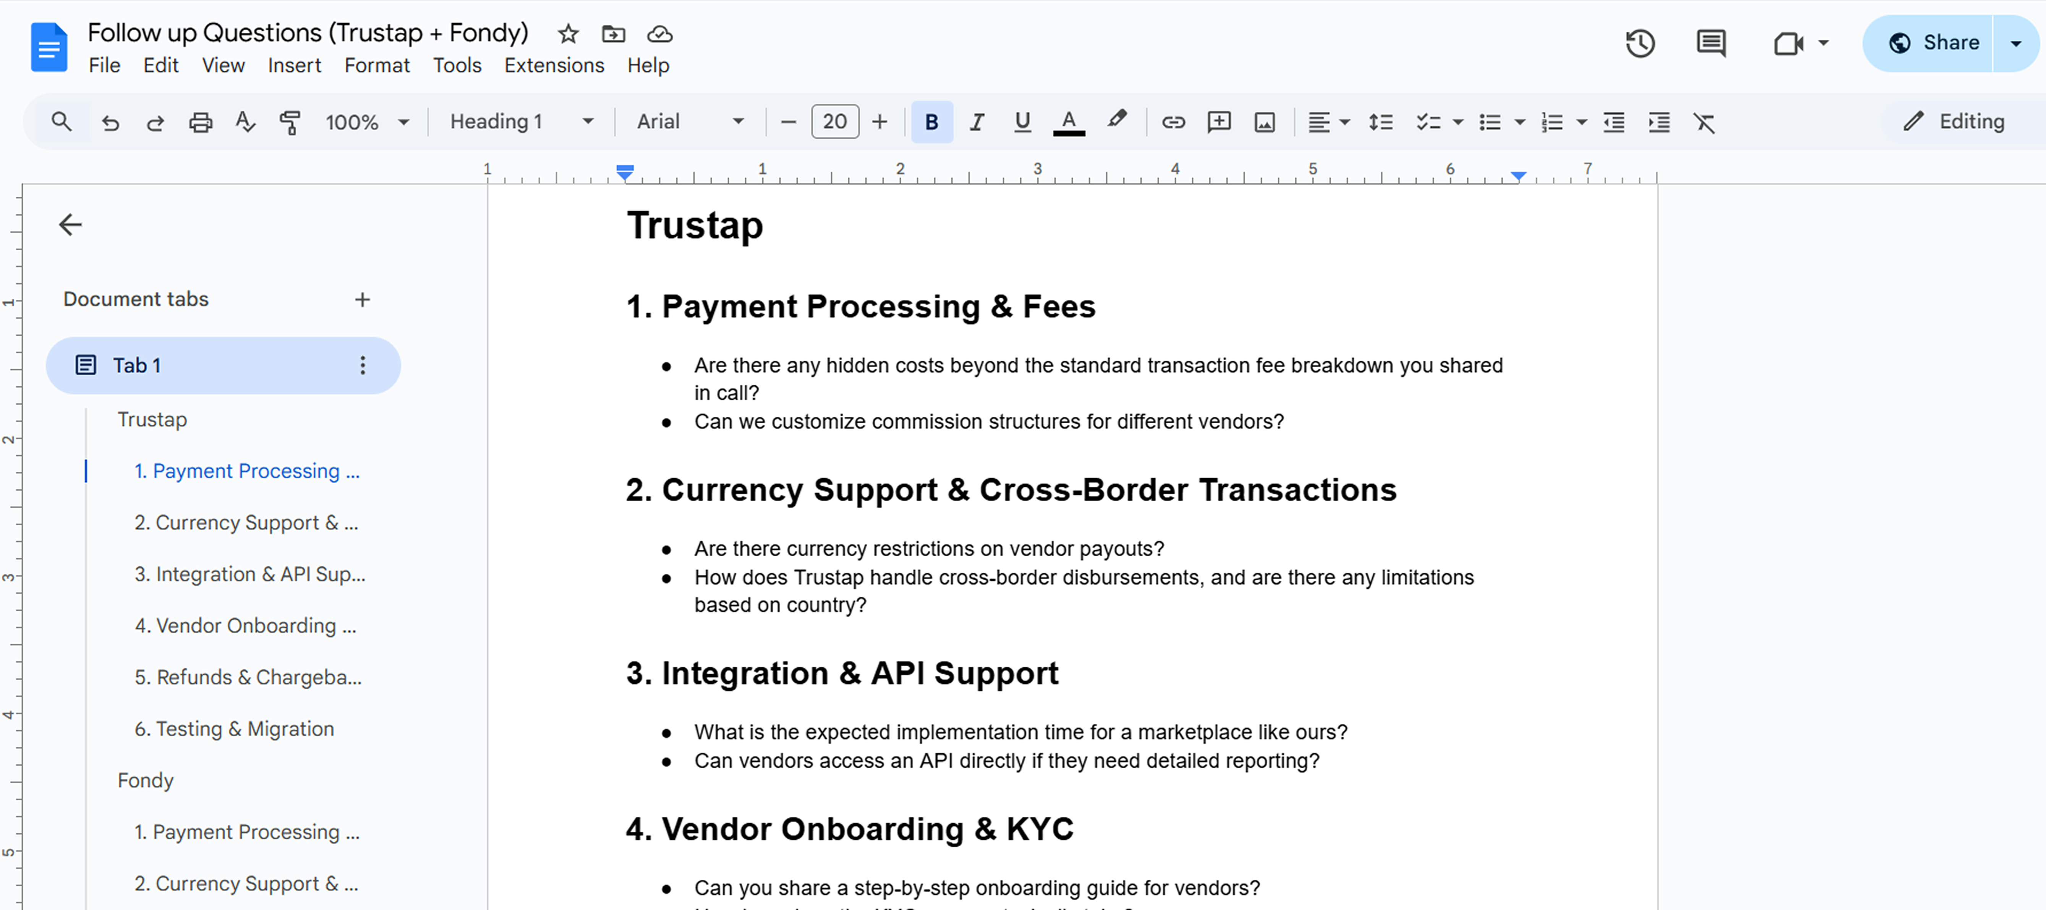Viewport: 2046px width, 910px height.
Task: Print the document
Action: (x=200, y=122)
